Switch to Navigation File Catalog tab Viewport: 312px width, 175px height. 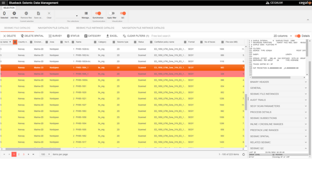pyautogui.click(x=53, y=28)
